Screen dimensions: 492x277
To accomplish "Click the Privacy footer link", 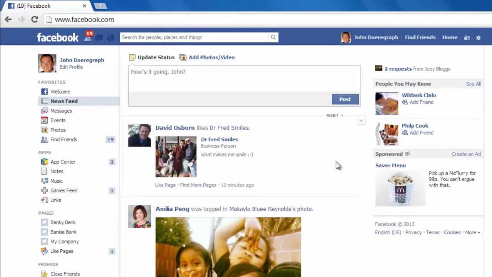I will 413,232.
